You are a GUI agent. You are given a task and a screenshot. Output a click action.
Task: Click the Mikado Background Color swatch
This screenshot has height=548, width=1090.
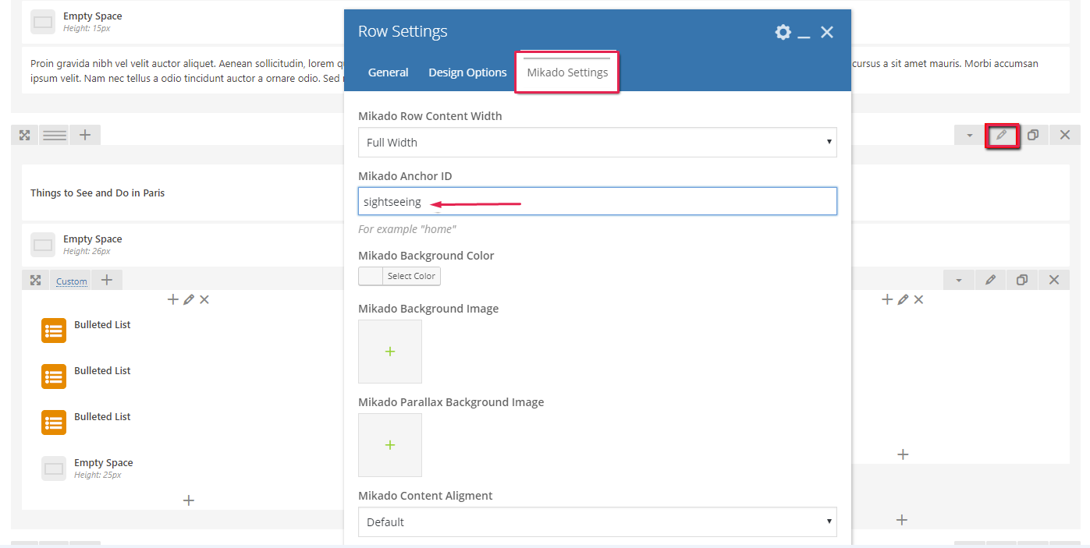tap(371, 276)
